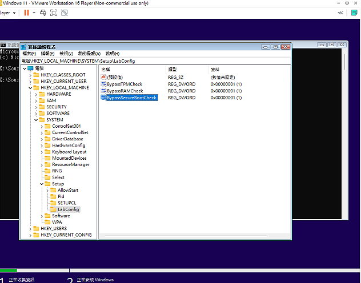The image size is (361, 283).
Task: Expand the HARDWARE key
Action: 36,94
